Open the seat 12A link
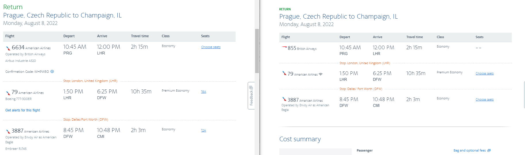Viewport: 525px width, 155px height. click(203, 130)
